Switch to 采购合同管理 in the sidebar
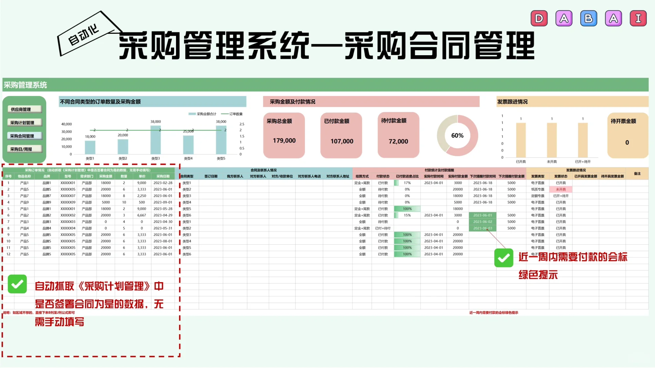The image size is (655, 368). click(x=24, y=136)
